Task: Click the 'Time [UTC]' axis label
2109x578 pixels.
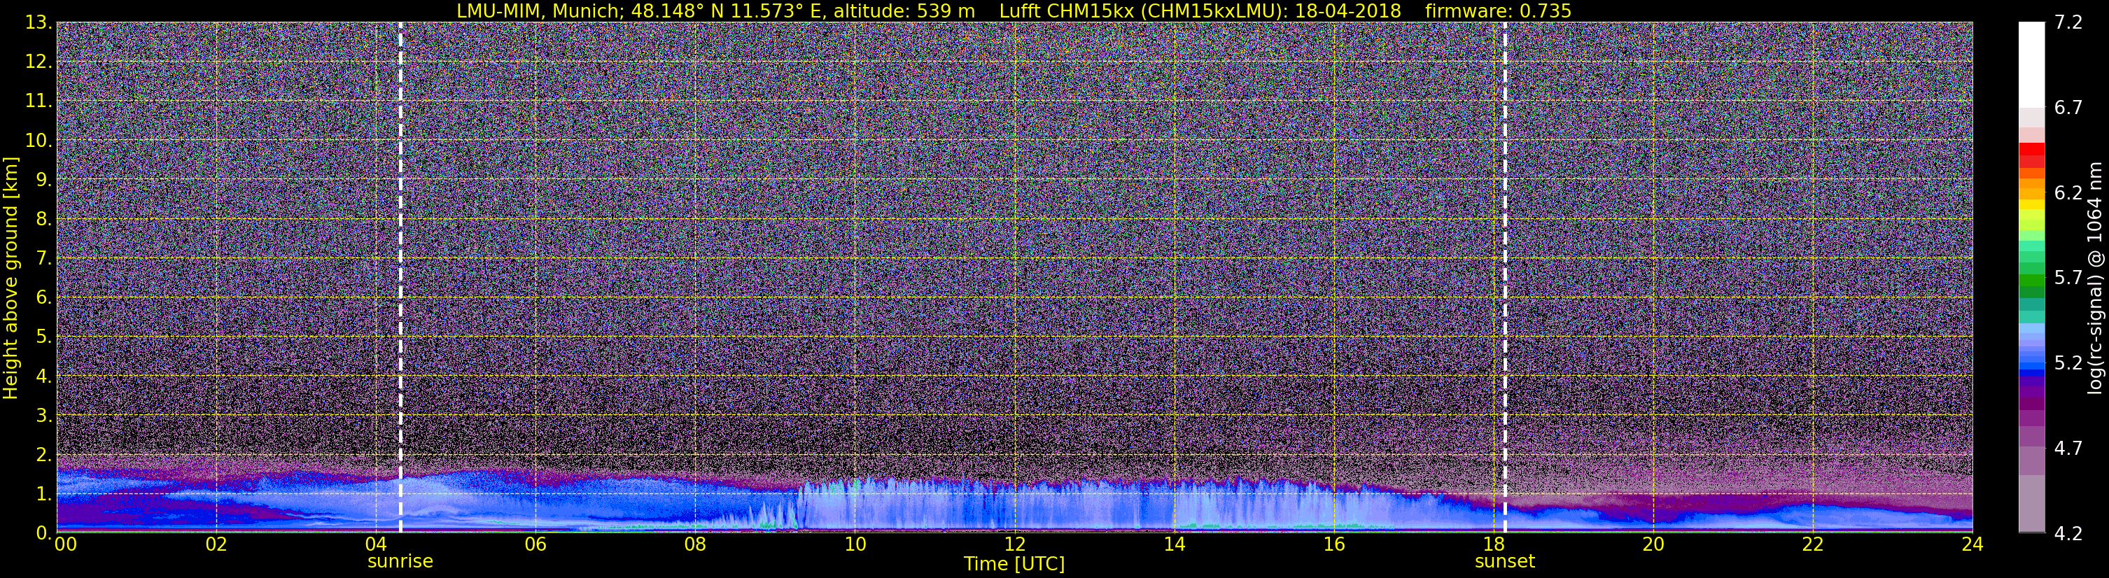Action: click(1014, 564)
